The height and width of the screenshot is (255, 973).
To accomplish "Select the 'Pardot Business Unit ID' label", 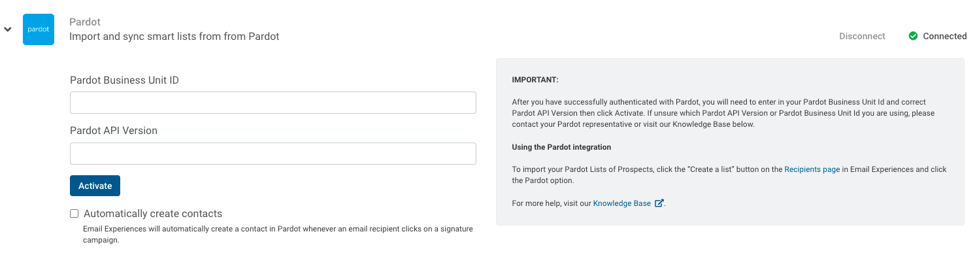I will pos(124,80).
